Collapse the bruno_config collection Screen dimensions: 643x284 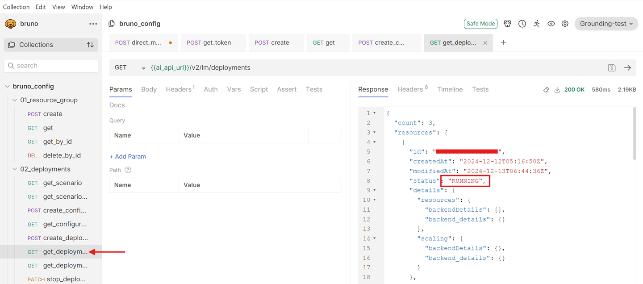7,87
